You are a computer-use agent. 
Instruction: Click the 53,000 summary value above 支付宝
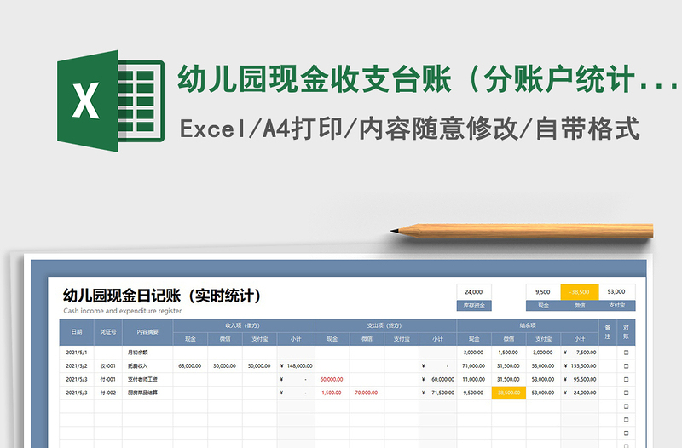[x=616, y=292]
